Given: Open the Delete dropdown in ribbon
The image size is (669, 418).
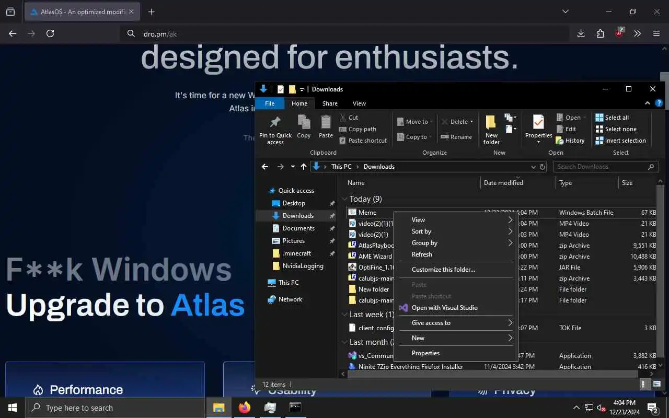Looking at the screenshot, I should click(457, 122).
